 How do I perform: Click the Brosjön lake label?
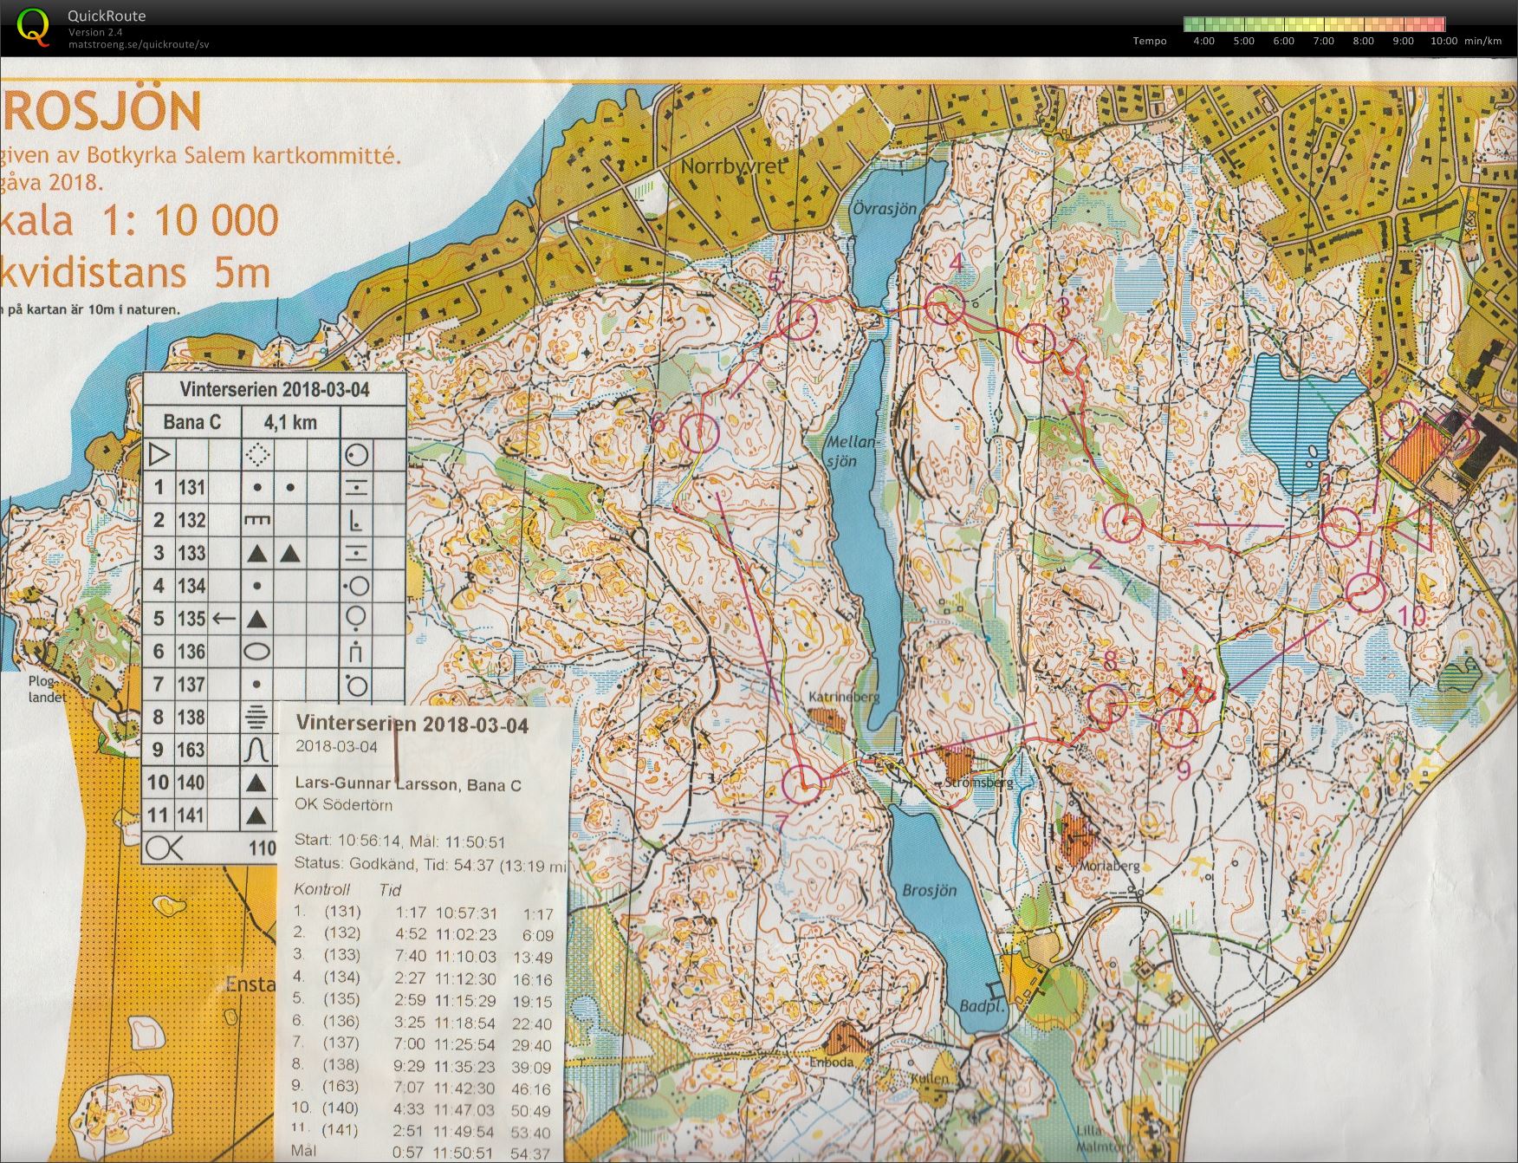[x=929, y=890]
